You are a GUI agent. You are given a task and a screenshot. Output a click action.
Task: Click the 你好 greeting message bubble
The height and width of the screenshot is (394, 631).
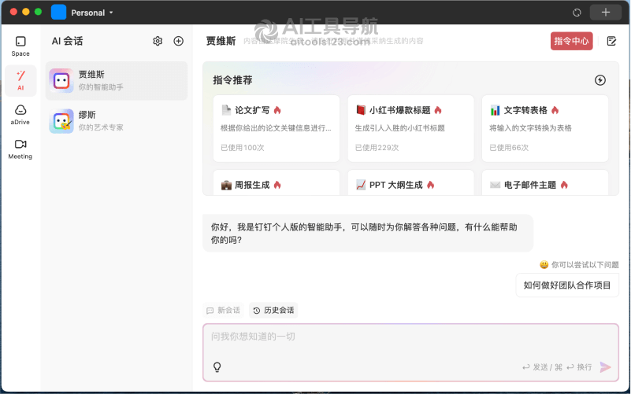(368, 234)
